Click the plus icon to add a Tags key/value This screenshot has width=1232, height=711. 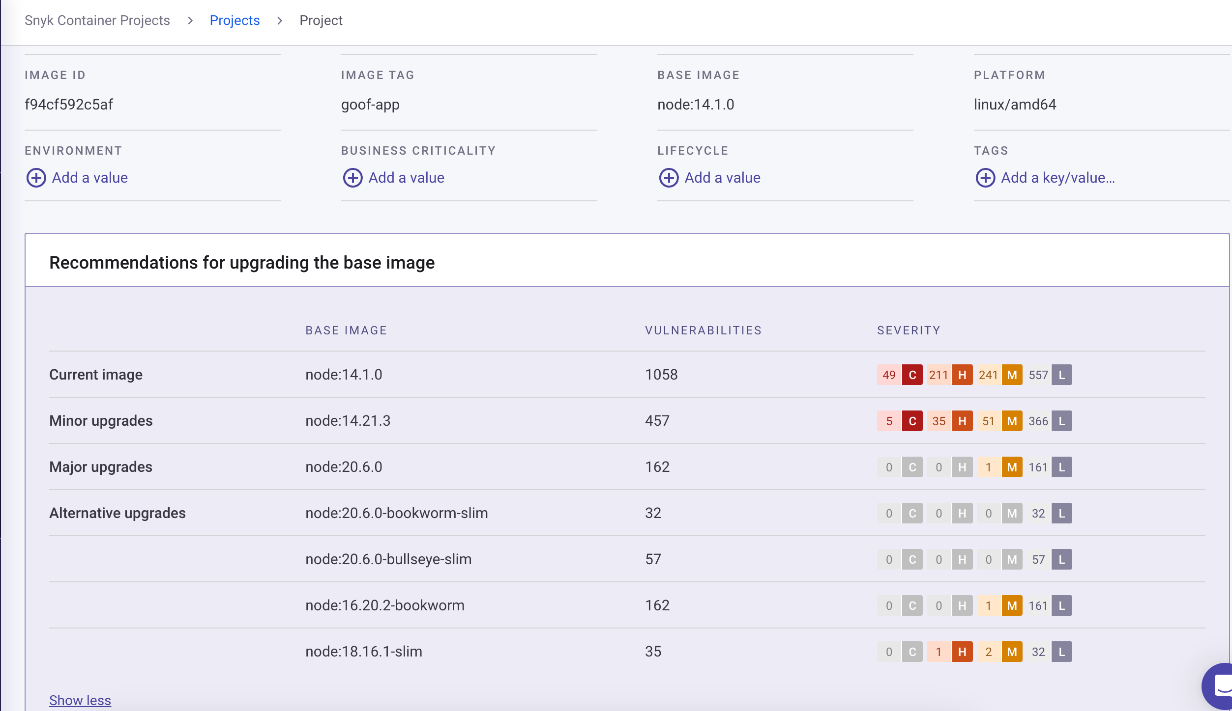pos(985,177)
